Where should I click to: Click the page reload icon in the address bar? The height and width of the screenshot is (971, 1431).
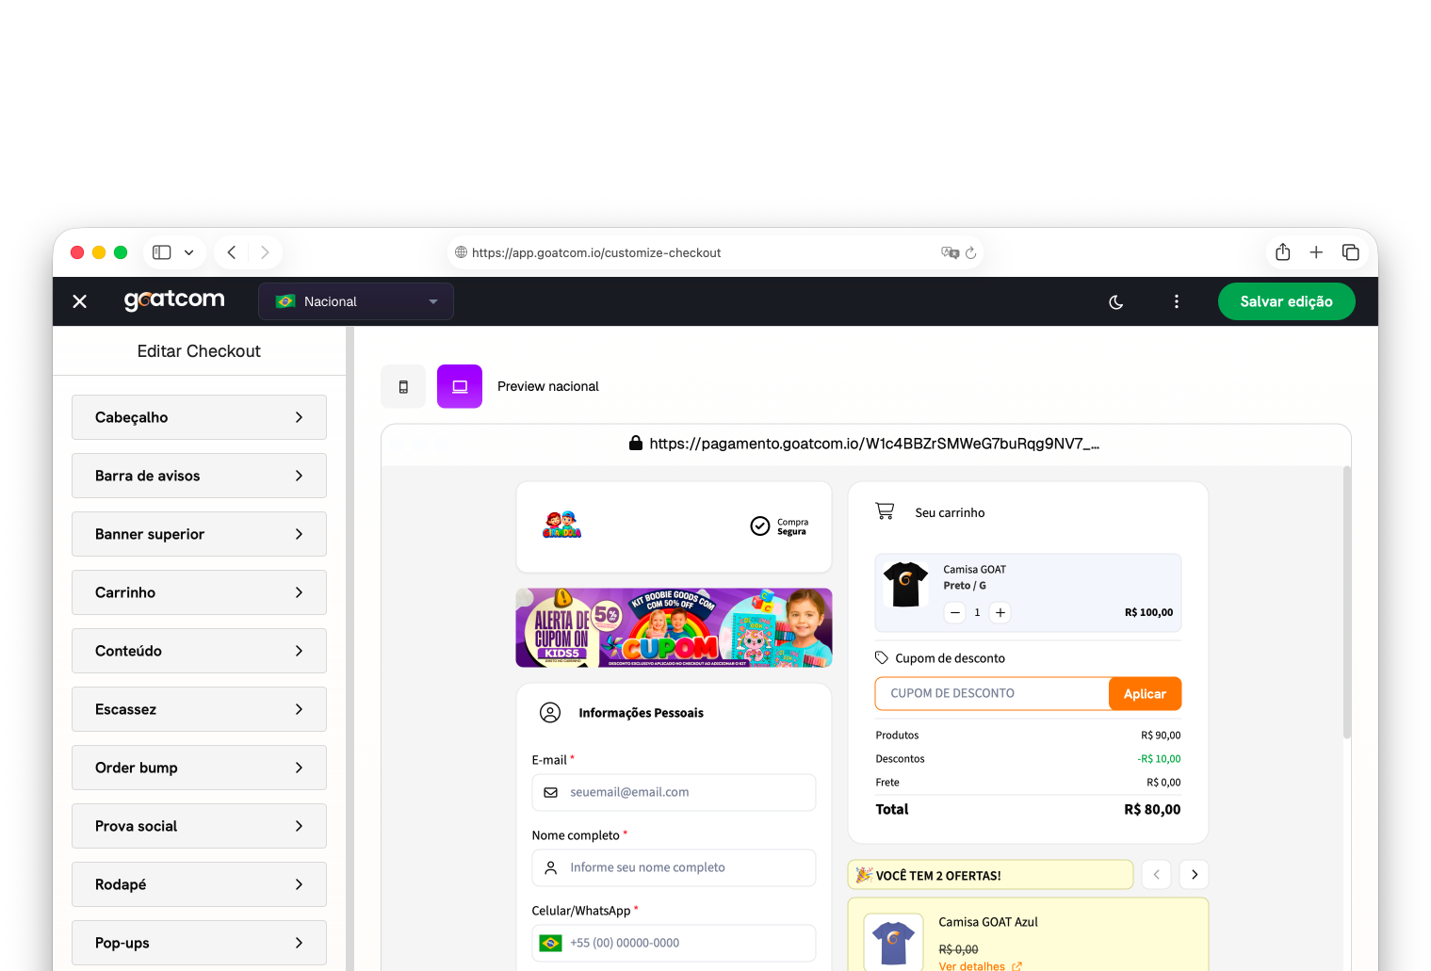pos(970,252)
